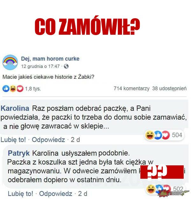Open the 1,8 tys. reactions count
Screen dimensions: 191x209
click(x=33, y=89)
